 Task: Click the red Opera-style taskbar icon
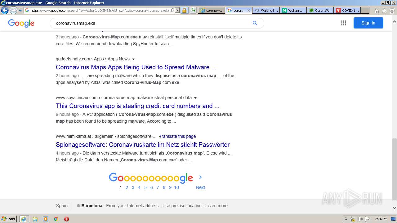[66, 219]
